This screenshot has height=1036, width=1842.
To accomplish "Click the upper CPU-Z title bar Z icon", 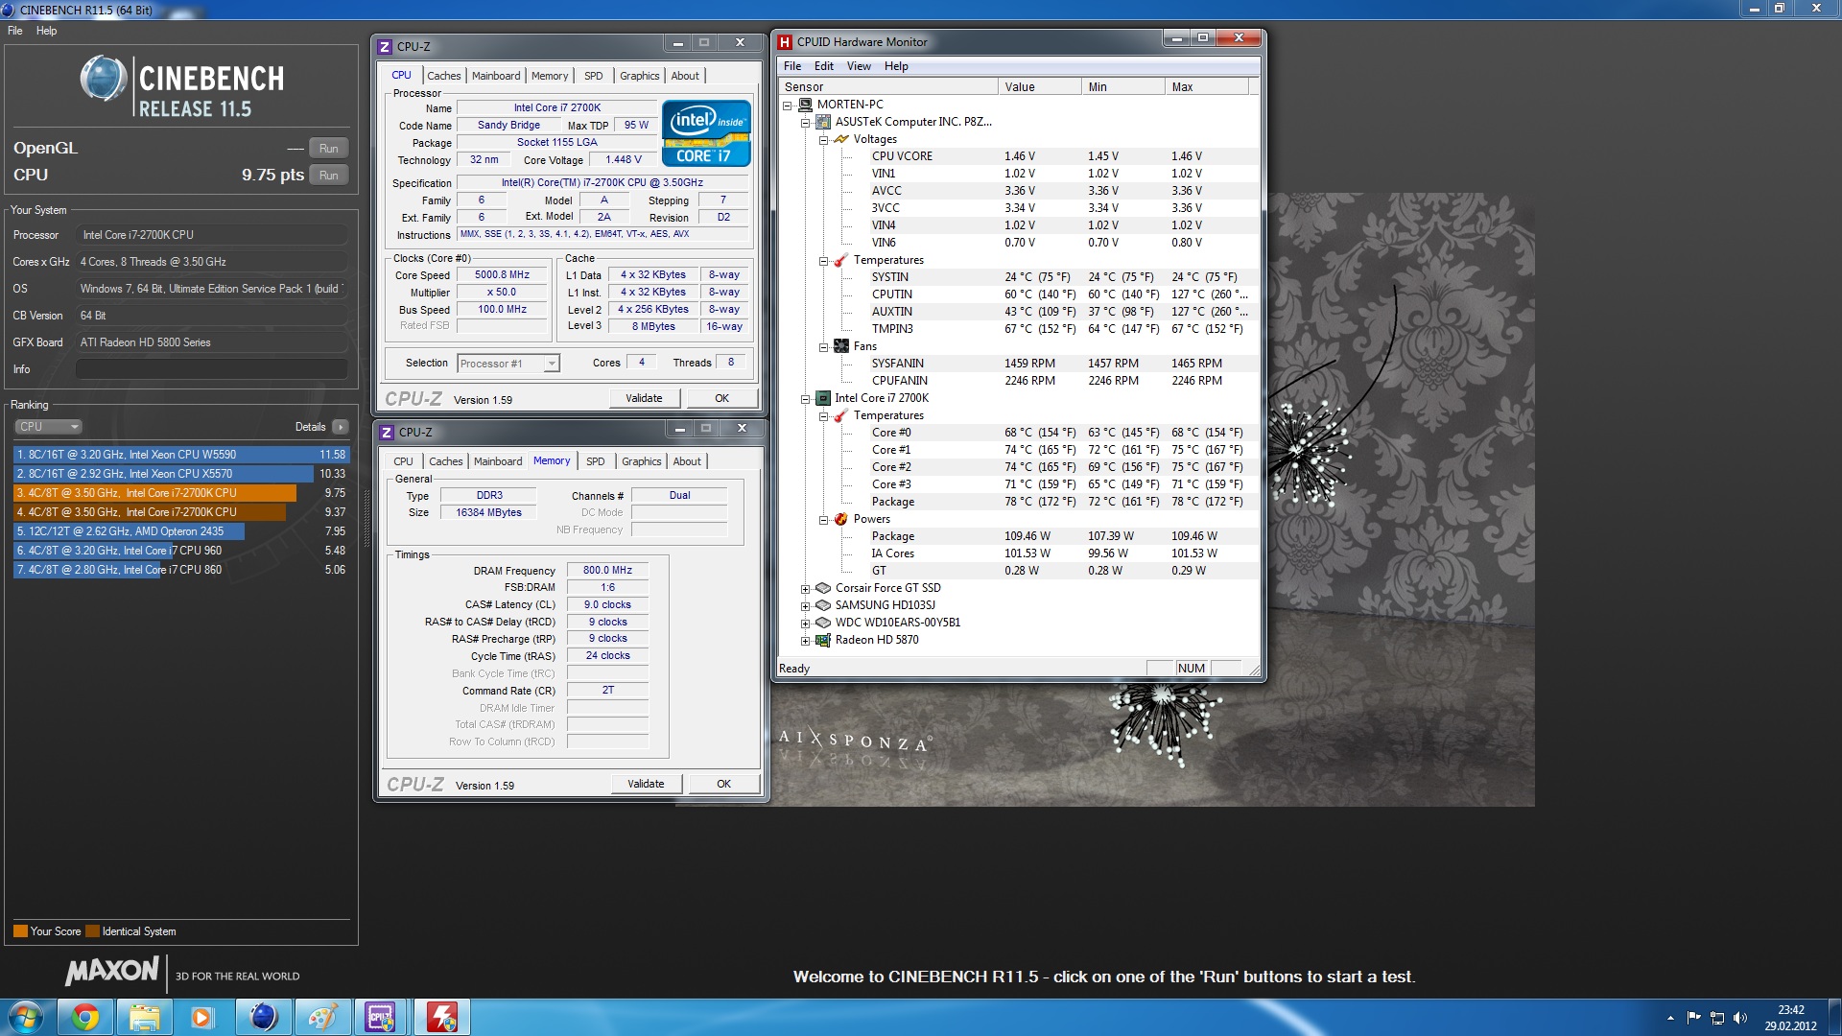I will (385, 46).
